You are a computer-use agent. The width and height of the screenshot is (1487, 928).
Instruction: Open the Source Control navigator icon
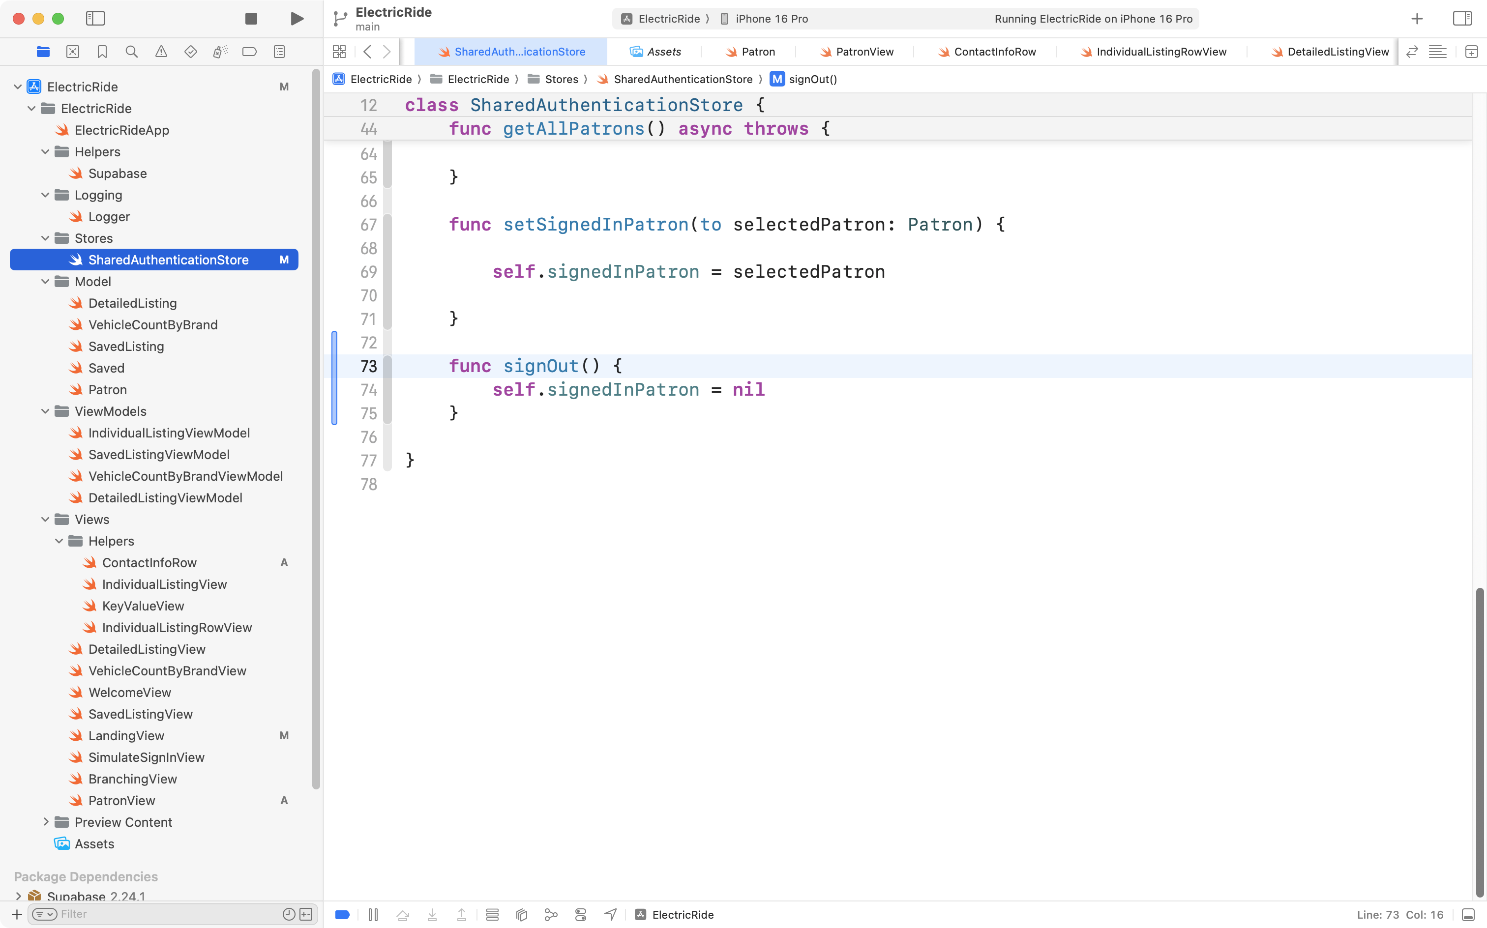(x=72, y=52)
